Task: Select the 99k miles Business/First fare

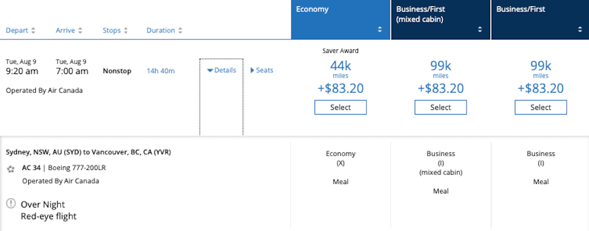Action: coord(541,107)
